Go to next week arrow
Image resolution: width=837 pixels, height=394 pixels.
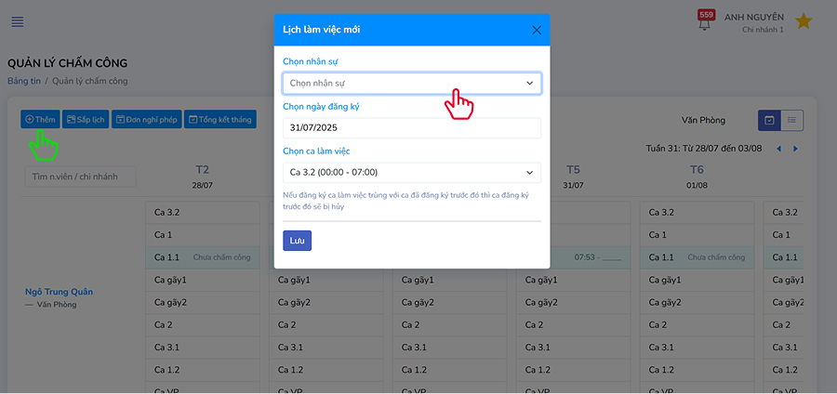[x=795, y=149]
